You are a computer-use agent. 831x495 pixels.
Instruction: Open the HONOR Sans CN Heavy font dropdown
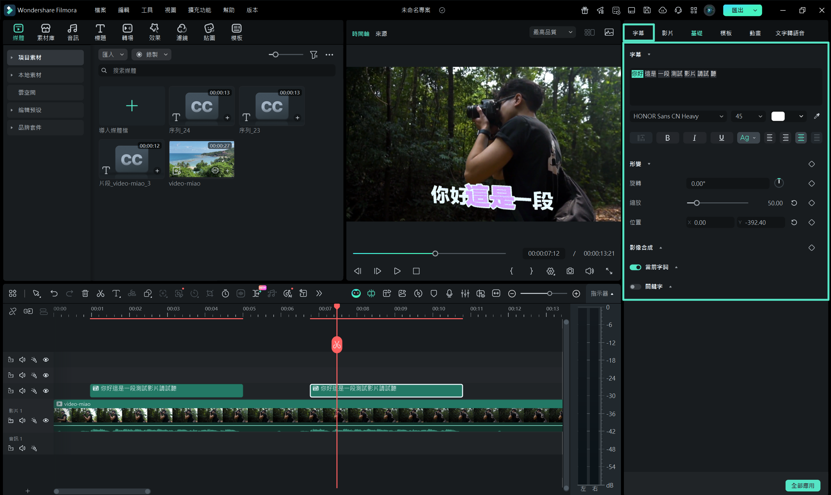pyautogui.click(x=678, y=116)
